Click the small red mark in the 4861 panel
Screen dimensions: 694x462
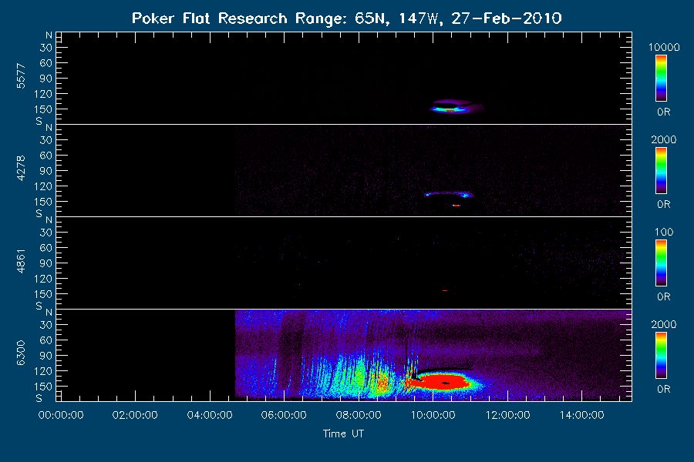[445, 290]
